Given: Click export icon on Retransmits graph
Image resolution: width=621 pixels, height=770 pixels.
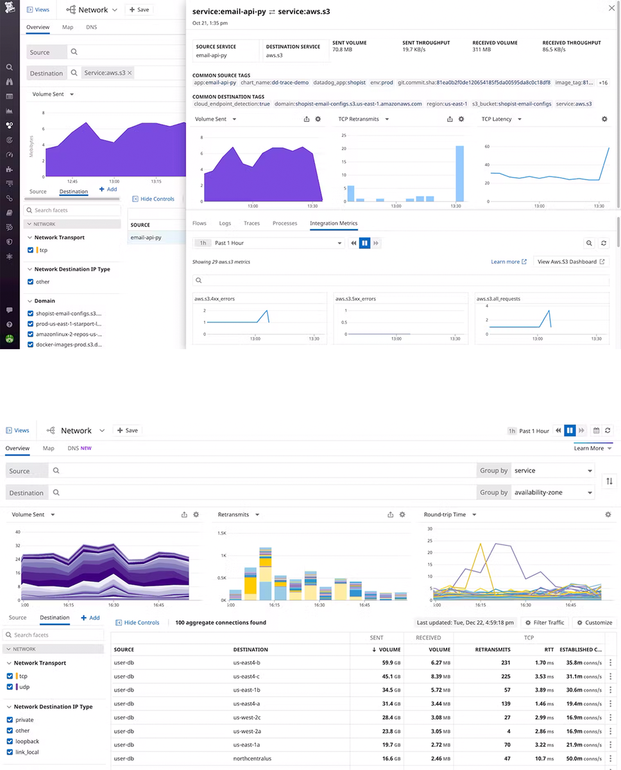Looking at the screenshot, I should [391, 515].
